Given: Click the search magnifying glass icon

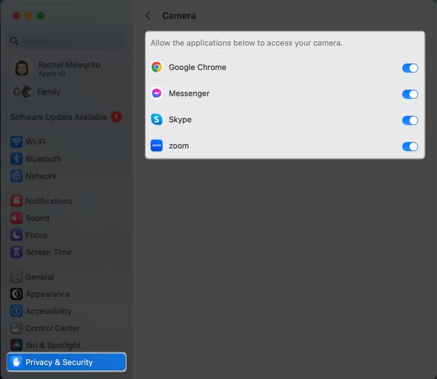Looking at the screenshot, I should click(x=14, y=41).
